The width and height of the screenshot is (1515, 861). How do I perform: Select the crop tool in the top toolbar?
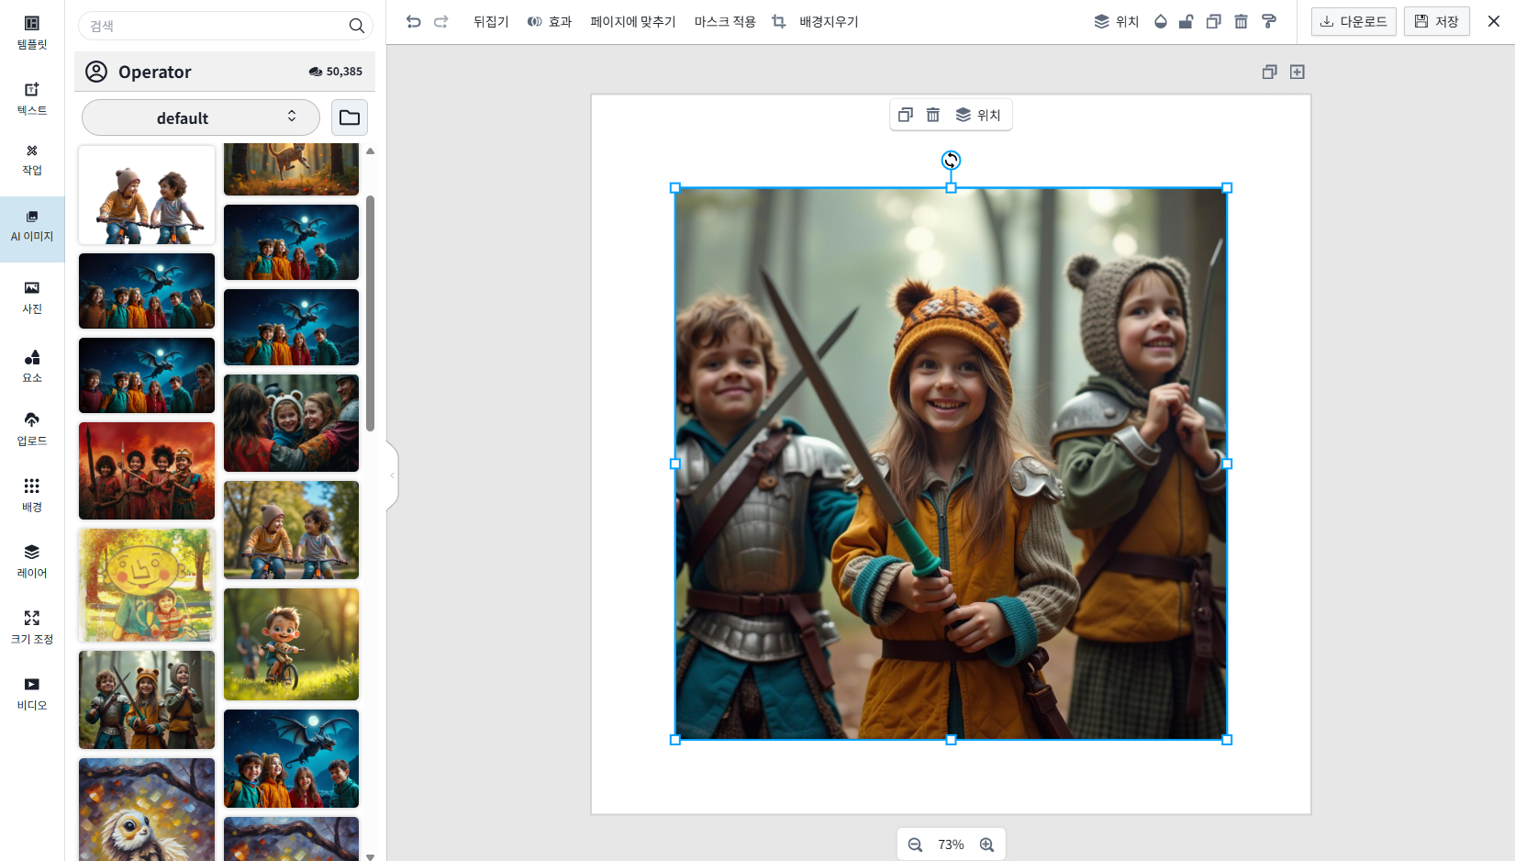click(778, 21)
